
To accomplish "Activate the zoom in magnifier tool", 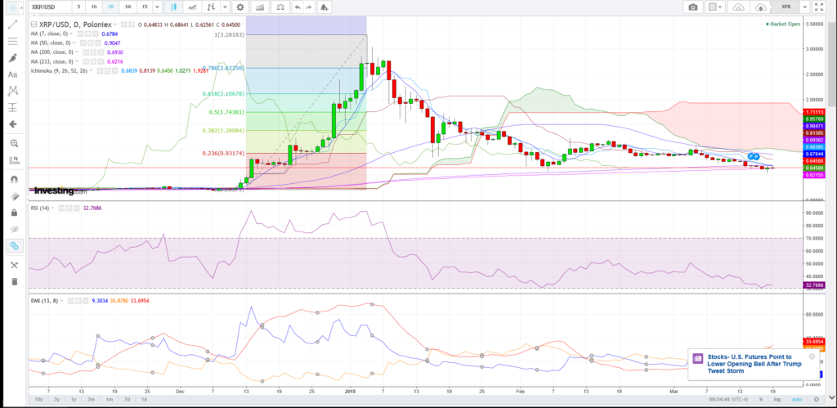I will point(14,143).
